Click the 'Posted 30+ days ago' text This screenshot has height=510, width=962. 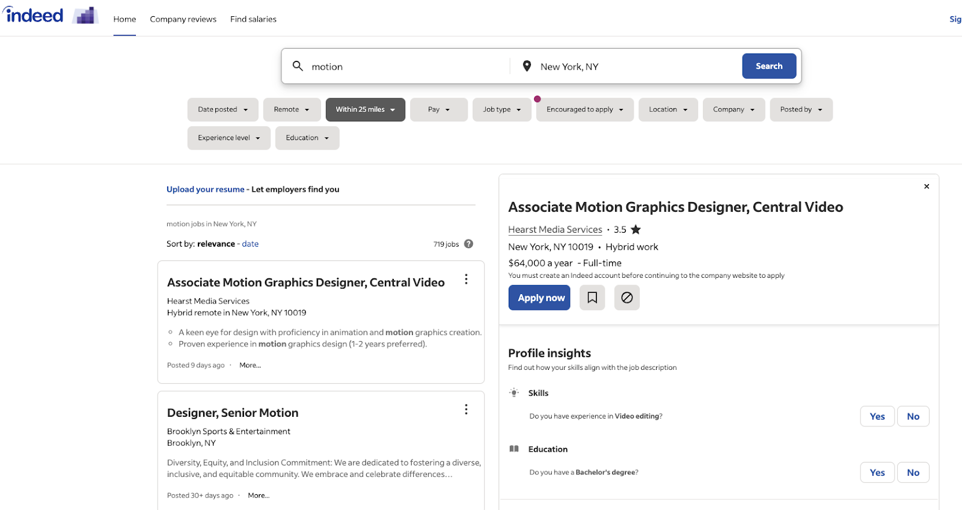click(200, 496)
